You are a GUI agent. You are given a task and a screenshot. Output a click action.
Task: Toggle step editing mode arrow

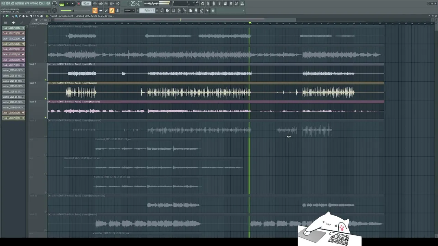(x=101, y=11)
